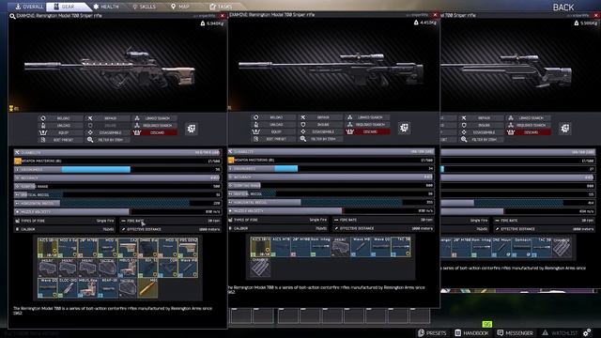
Task: Click Filter by Item magnifier in left window
Action: [90, 140]
